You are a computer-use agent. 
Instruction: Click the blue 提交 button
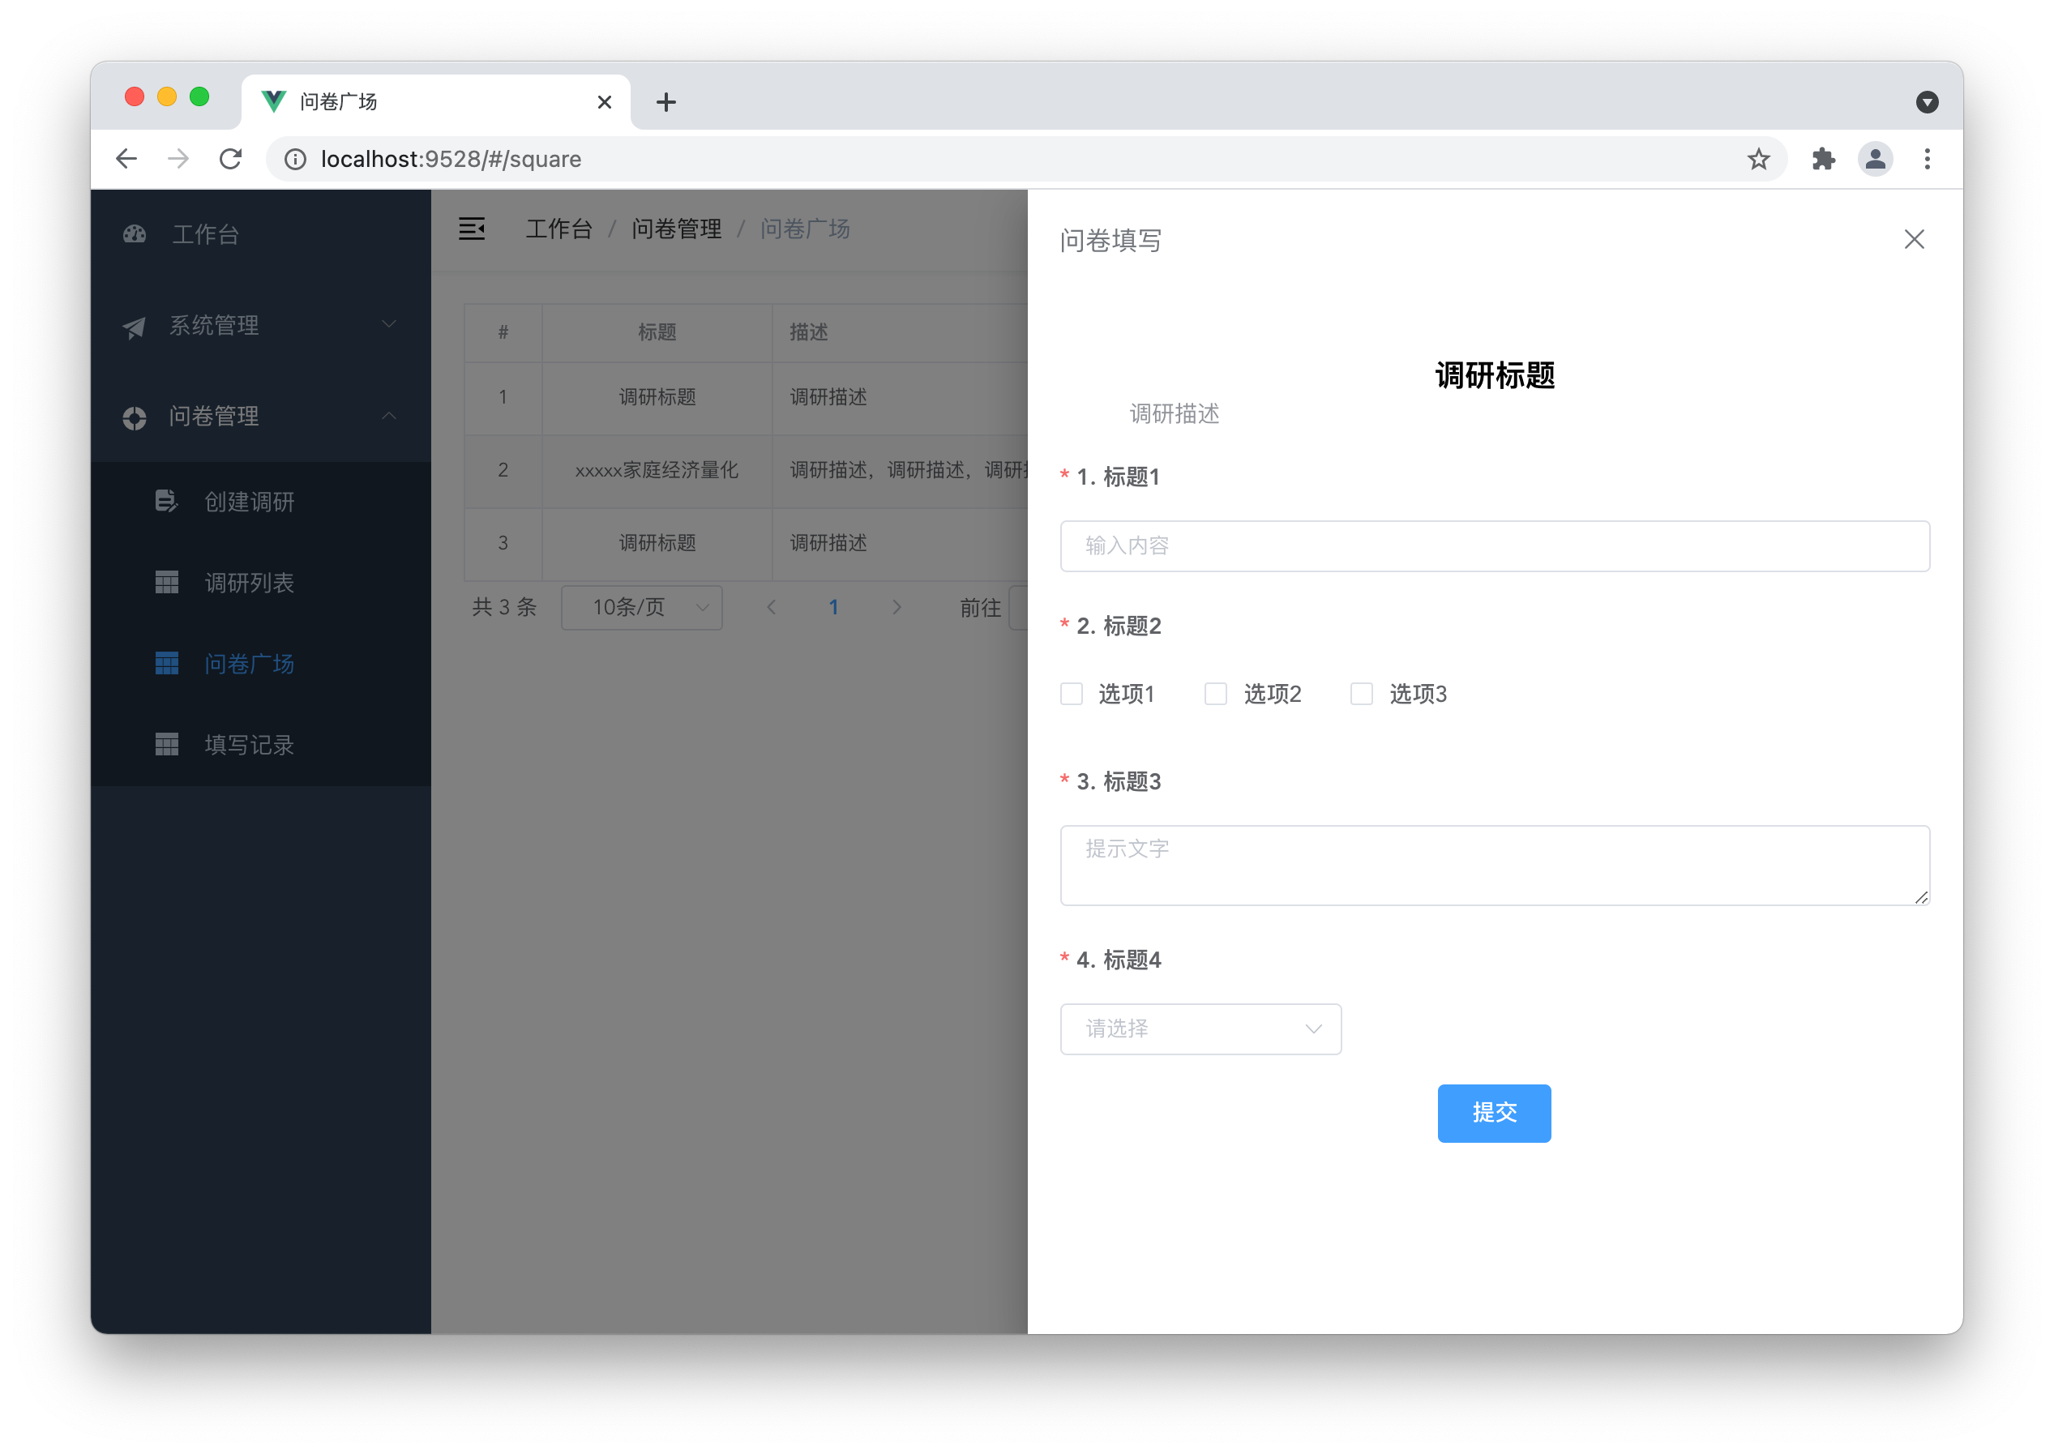pos(1494,1113)
